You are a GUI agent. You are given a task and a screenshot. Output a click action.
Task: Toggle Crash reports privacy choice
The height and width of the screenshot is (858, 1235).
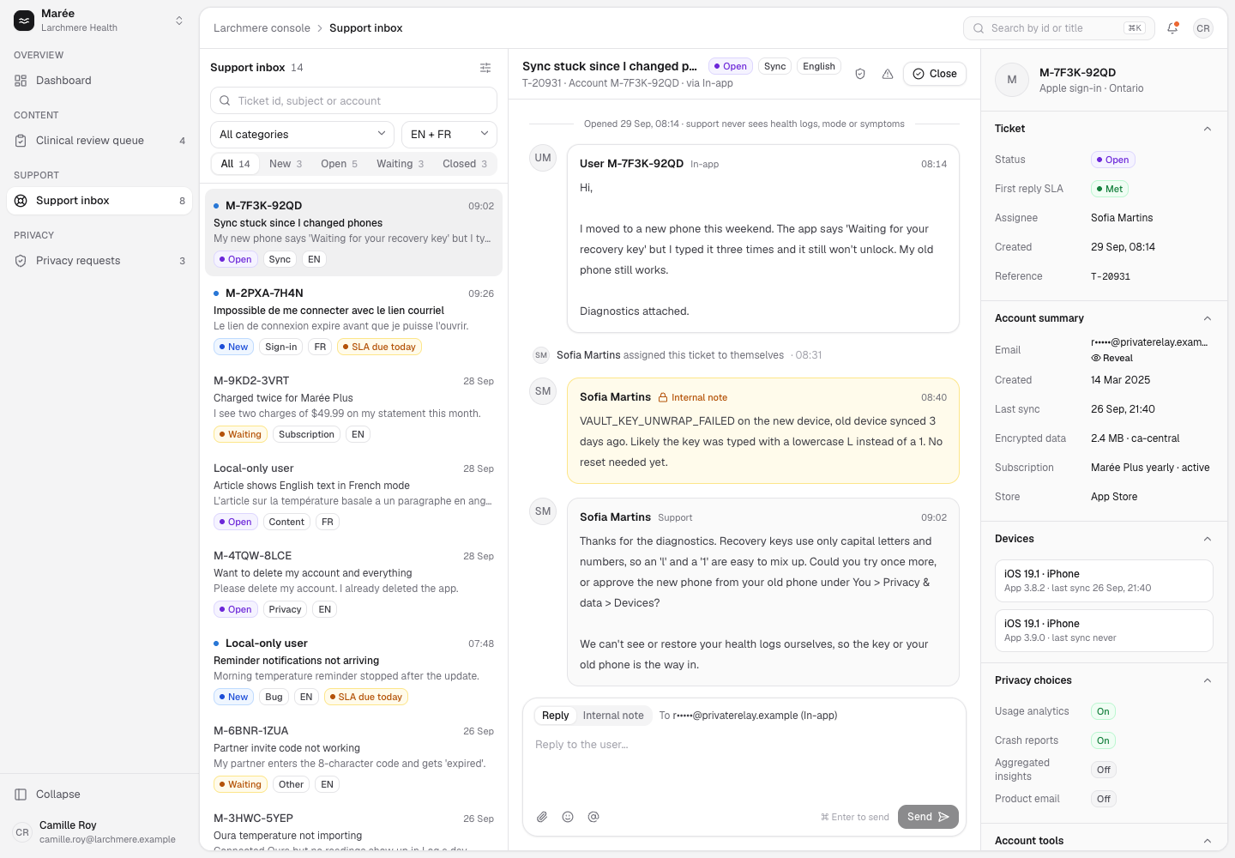1103,740
